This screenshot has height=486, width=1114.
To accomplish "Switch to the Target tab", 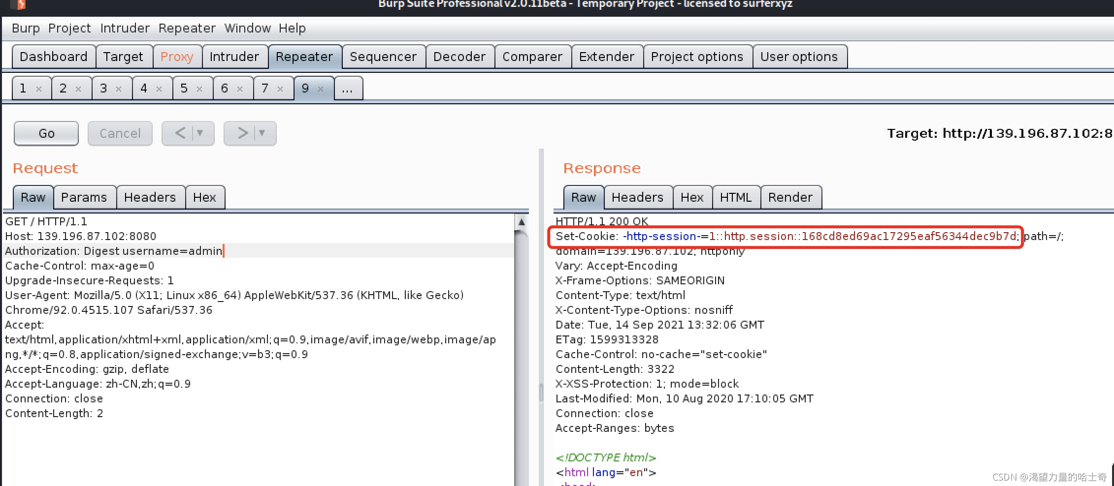I will coord(123,57).
